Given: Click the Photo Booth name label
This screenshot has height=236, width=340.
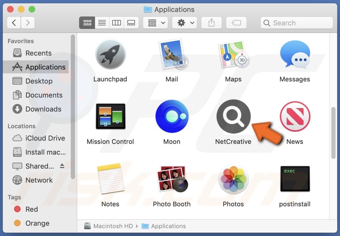Looking at the screenshot, I should [172, 204].
